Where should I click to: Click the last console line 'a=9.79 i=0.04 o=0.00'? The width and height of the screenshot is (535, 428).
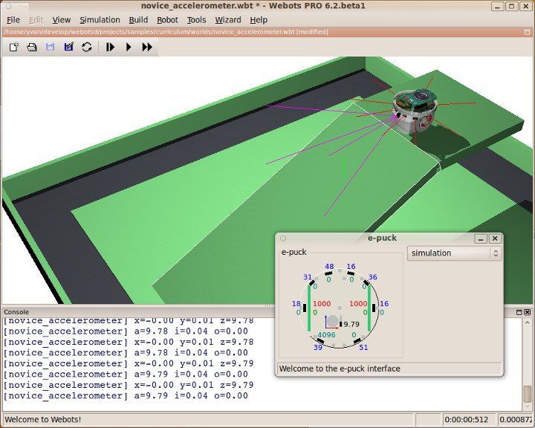pos(191,396)
